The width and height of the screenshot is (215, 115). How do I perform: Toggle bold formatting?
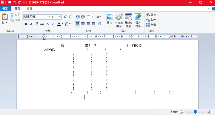[x=26, y=24]
